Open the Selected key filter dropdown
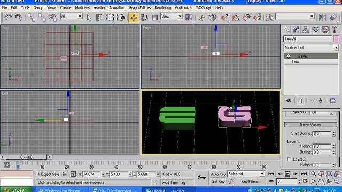342x192 pixels. [x=246, y=174]
